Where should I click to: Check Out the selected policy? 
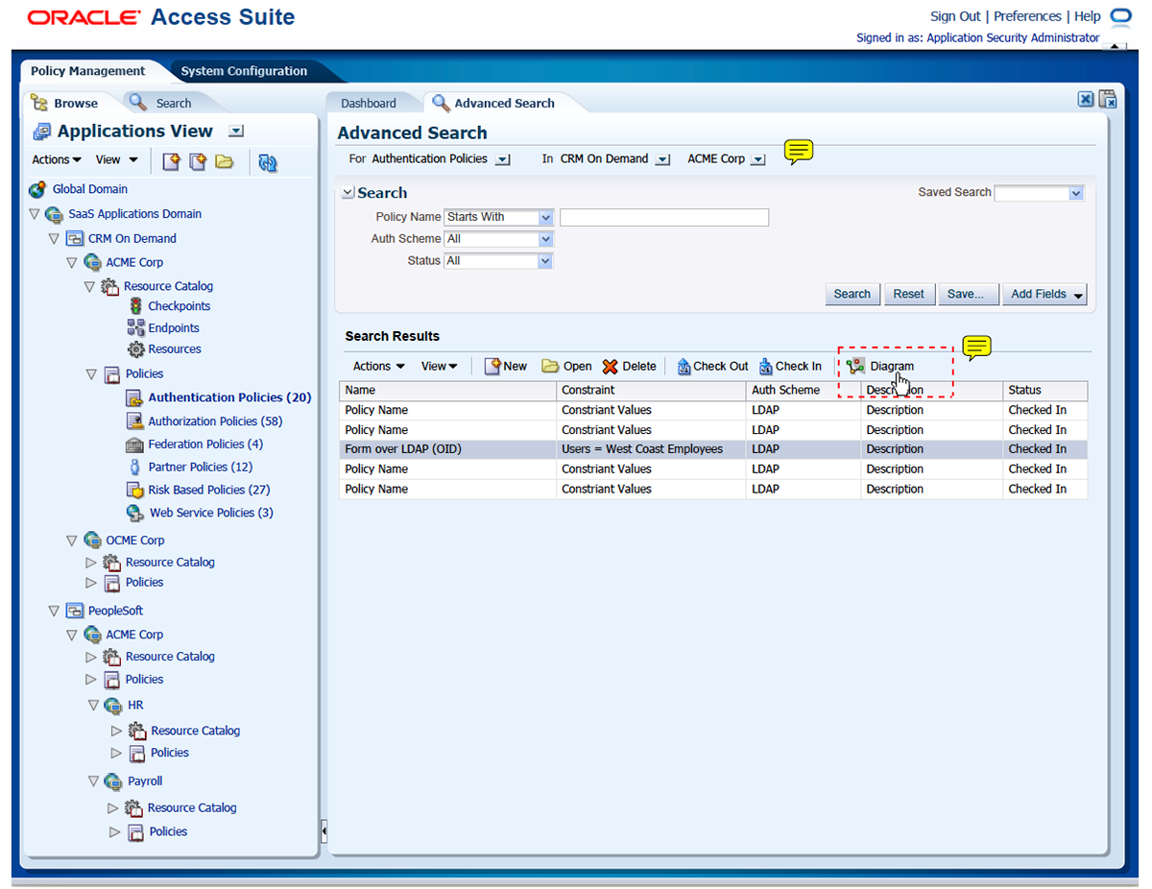pos(712,366)
